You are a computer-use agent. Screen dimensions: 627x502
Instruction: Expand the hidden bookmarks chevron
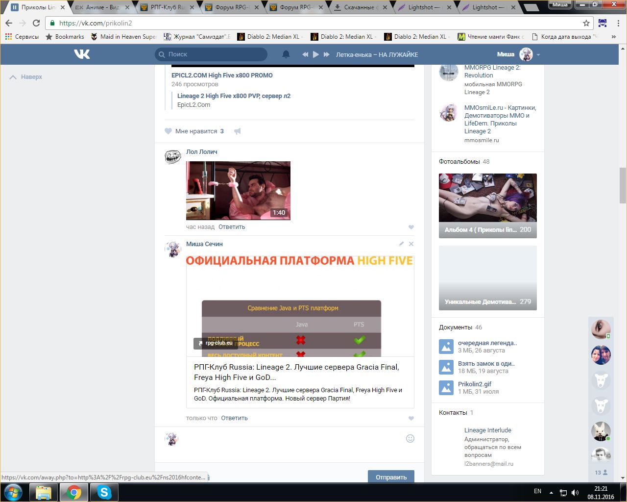614,37
